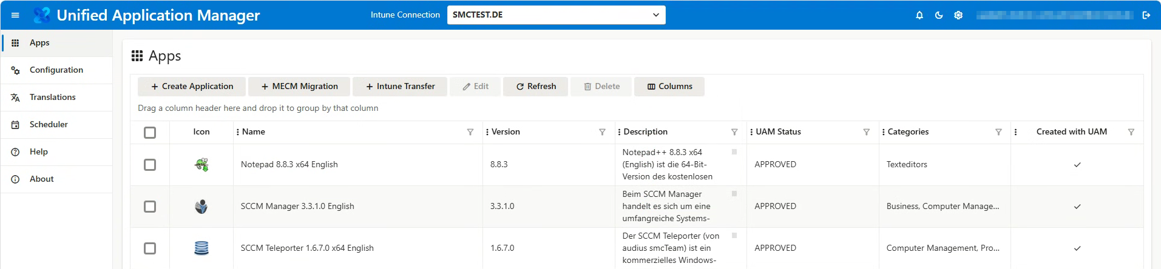Click the Edit button
The width and height of the screenshot is (1161, 269).
click(475, 87)
